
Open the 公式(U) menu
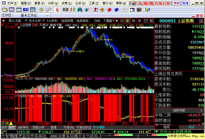pos(80,3)
